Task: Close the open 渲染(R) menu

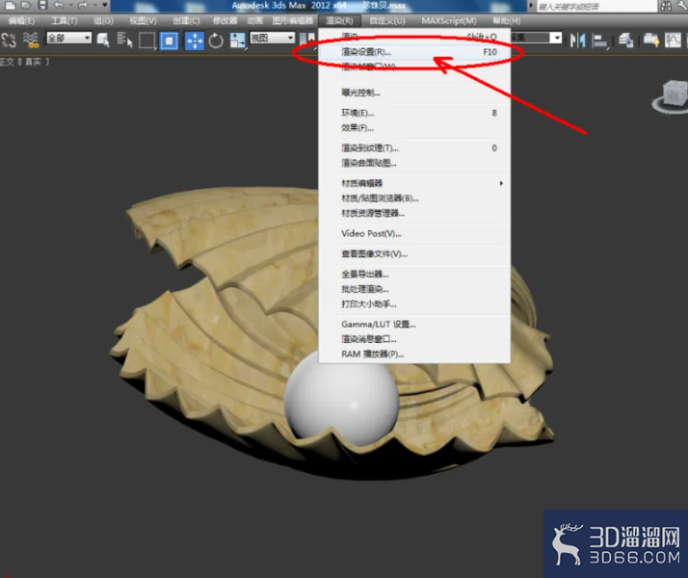Action: tap(339, 20)
